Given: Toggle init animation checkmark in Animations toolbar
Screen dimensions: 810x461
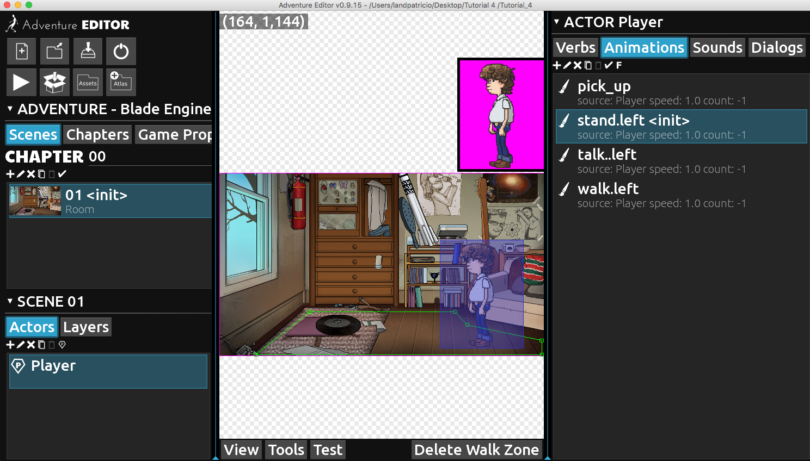Looking at the screenshot, I should click(x=609, y=65).
